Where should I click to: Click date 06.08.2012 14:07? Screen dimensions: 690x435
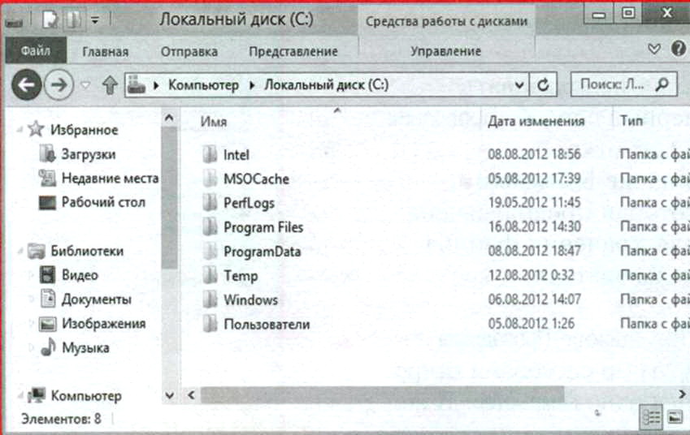pyautogui.click(x=534, y=299)
